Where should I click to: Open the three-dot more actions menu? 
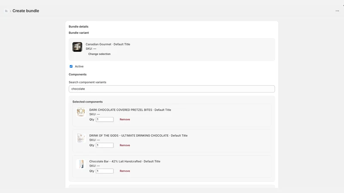coord(337,11)
